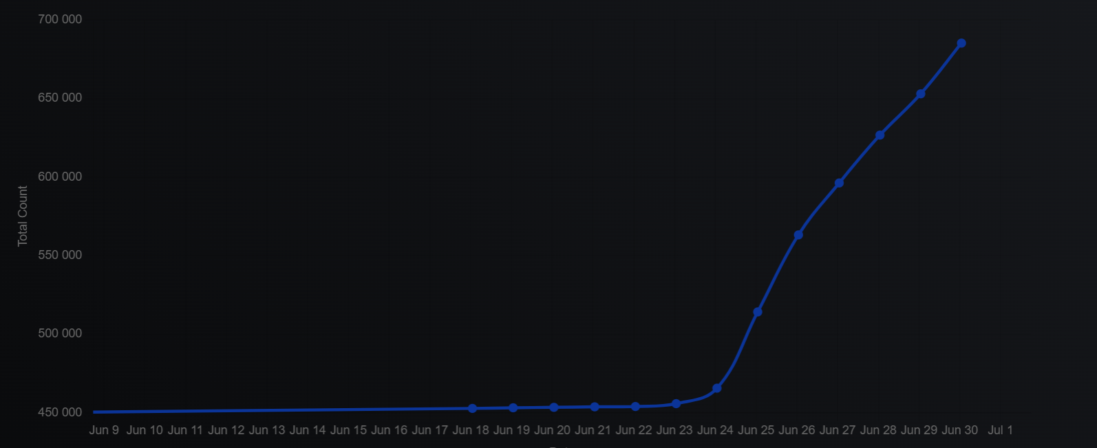The height and width of the screenshot is (448, 1097).
Task: Click the Jun 19 data point
Action: [x=513, y=408]
